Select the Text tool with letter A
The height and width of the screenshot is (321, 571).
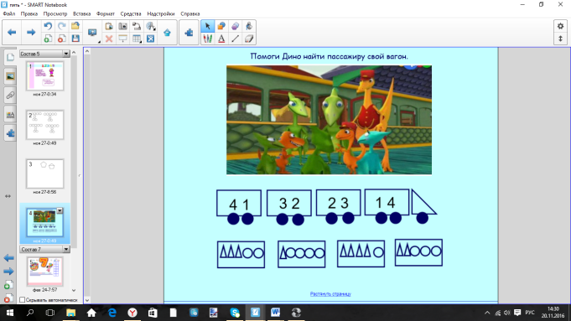coord(221,39)
